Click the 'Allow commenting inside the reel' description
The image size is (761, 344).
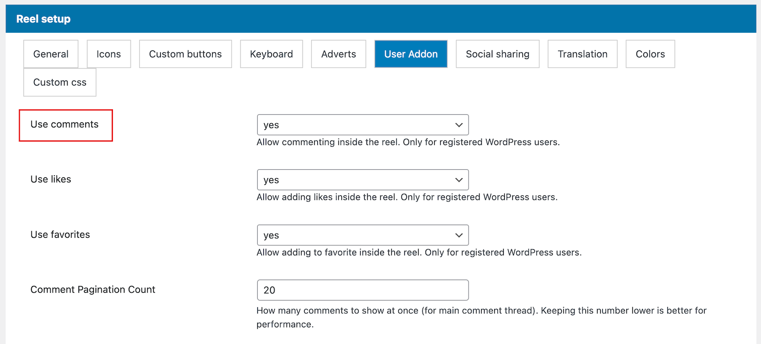coord(408,142)
